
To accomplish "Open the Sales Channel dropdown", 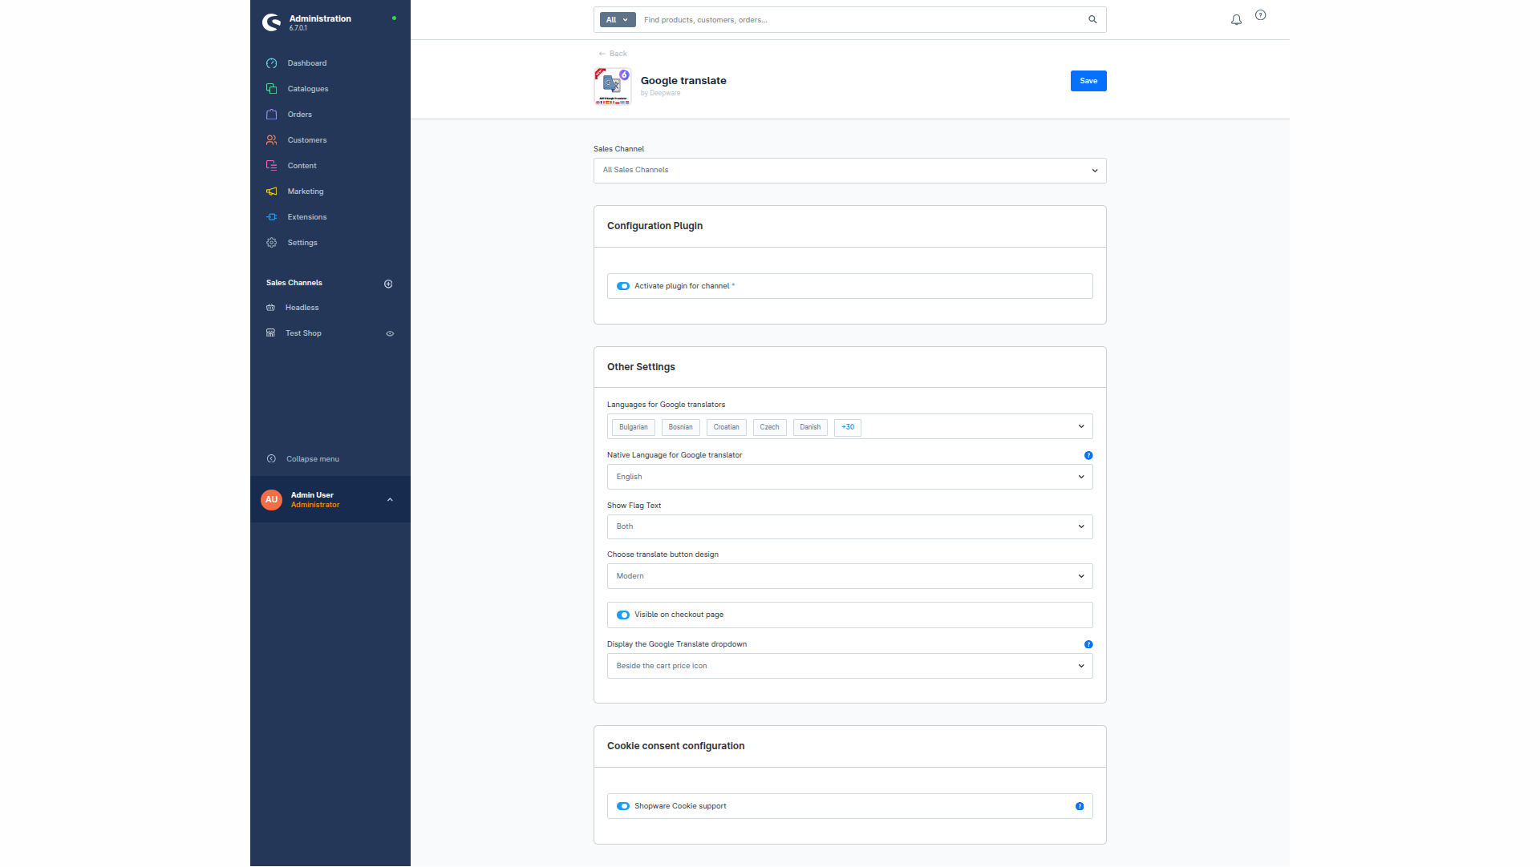I will [x=849, y=171].
